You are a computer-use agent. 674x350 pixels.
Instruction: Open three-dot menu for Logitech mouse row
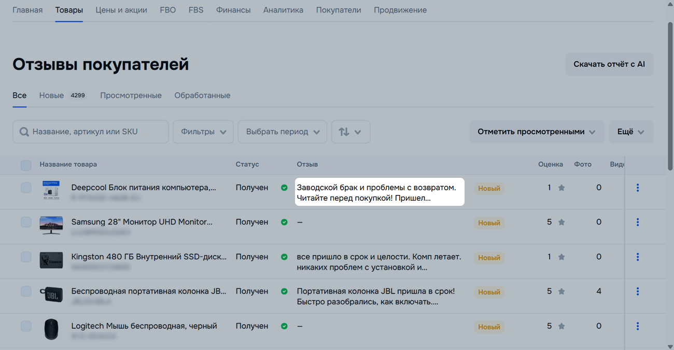click(637, 326)
